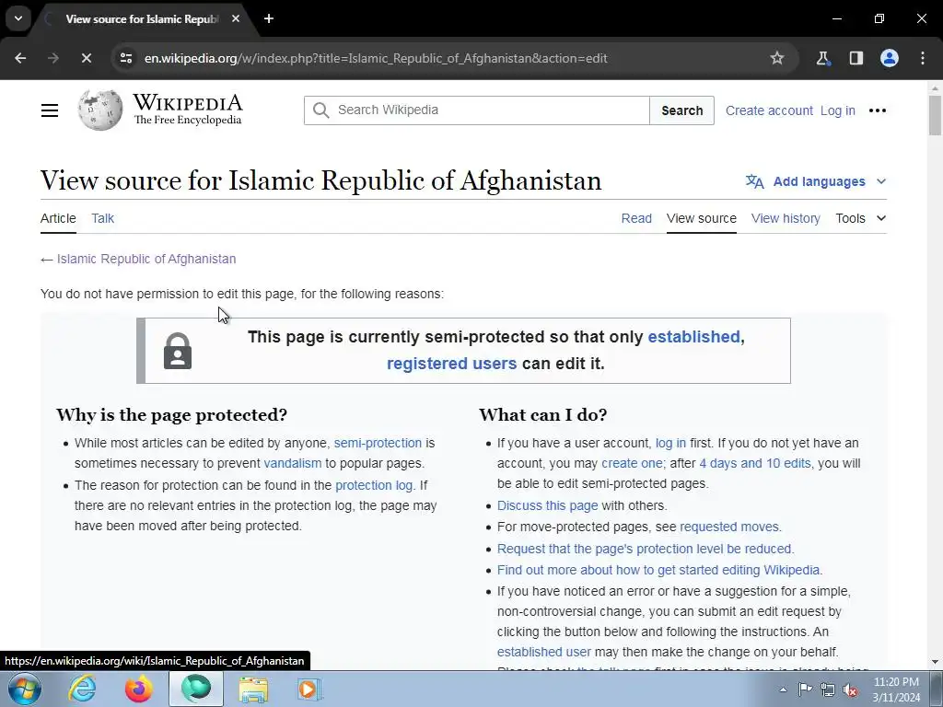The width and height of the screenshot is (943, 707).
Task: Expand the Tools dropdown menu
Action: [861, 218]
